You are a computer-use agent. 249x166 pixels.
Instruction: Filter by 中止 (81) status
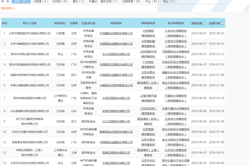(152, 2)
